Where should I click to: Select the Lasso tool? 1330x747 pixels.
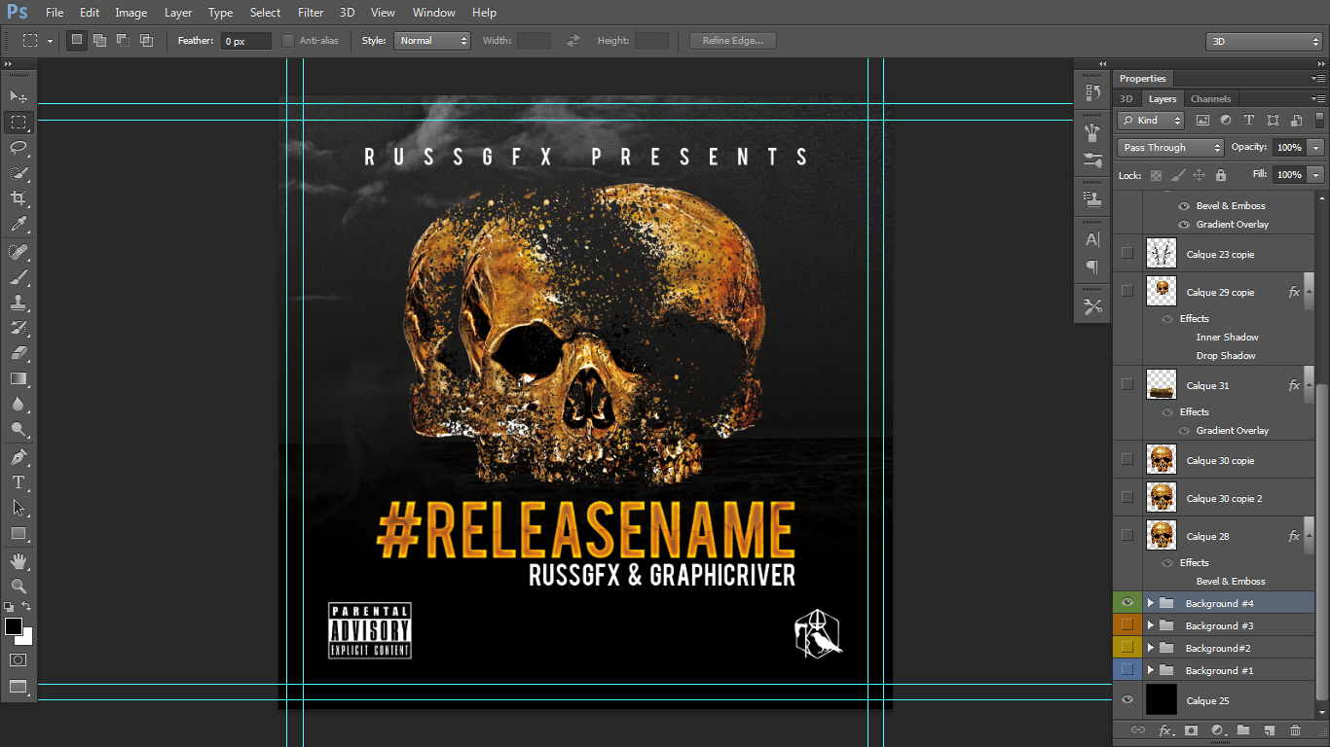point(18,147)
